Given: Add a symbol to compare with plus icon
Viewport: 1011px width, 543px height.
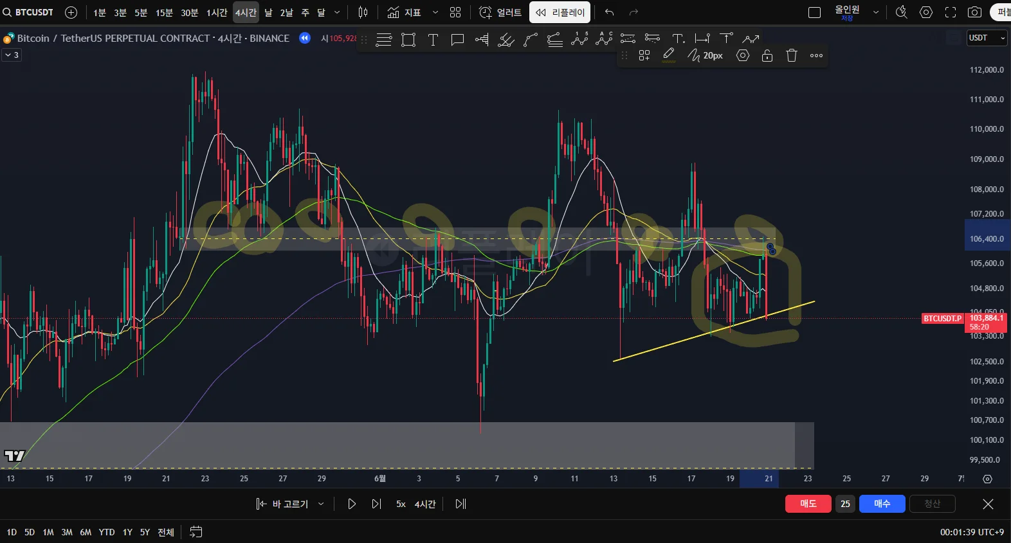Looking at the screenshot, I should pyautogui.click(x=71, y=12).
